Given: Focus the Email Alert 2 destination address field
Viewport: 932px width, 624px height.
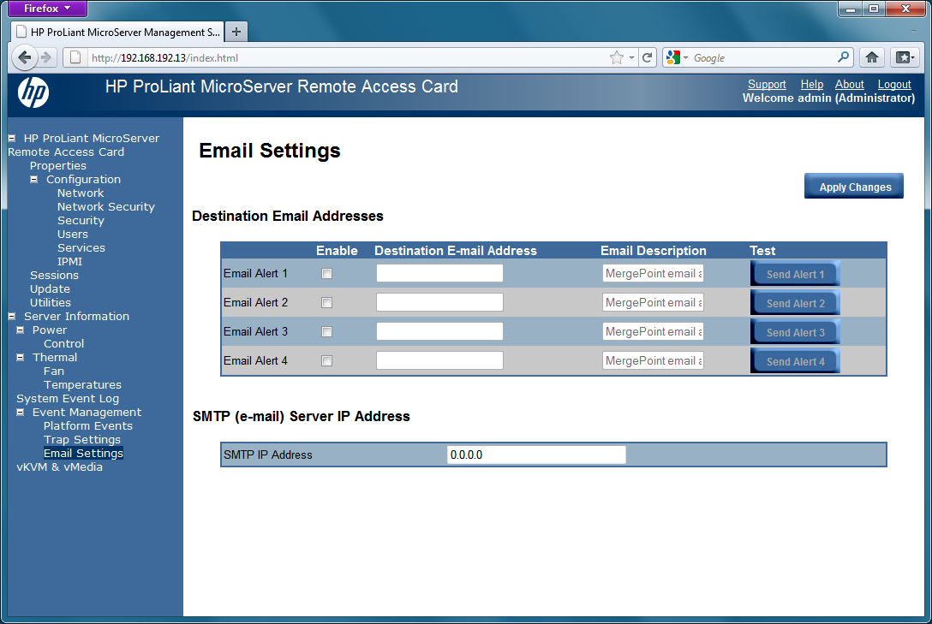Looking at the screenshot, I should pos(439,302).
